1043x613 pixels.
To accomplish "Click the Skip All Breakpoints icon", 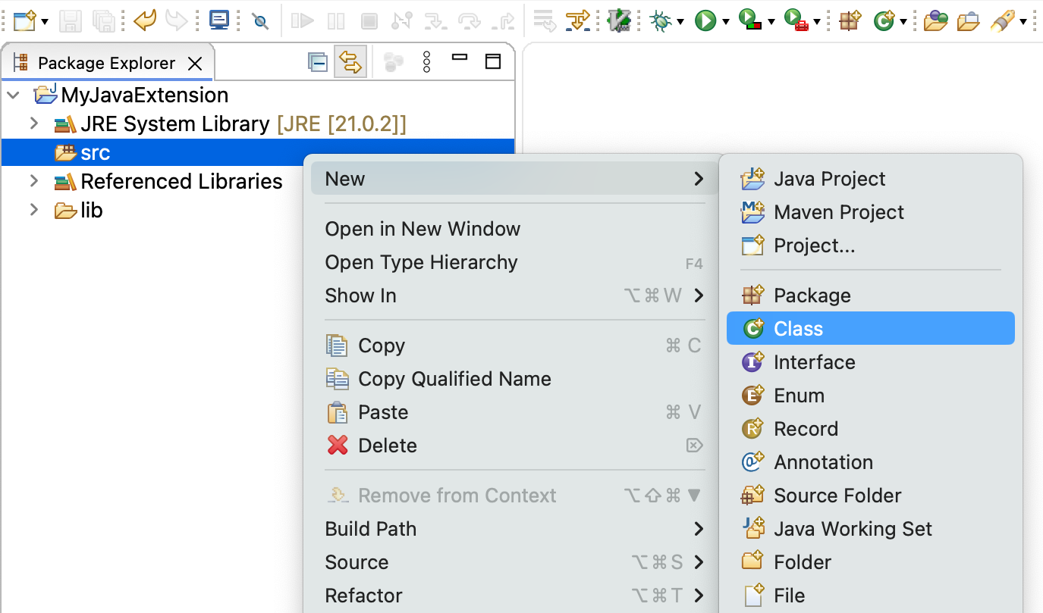I will [261, 20].
